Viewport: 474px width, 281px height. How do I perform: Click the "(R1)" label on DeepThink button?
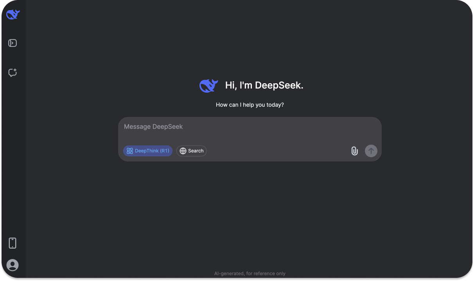click(165, 151)
